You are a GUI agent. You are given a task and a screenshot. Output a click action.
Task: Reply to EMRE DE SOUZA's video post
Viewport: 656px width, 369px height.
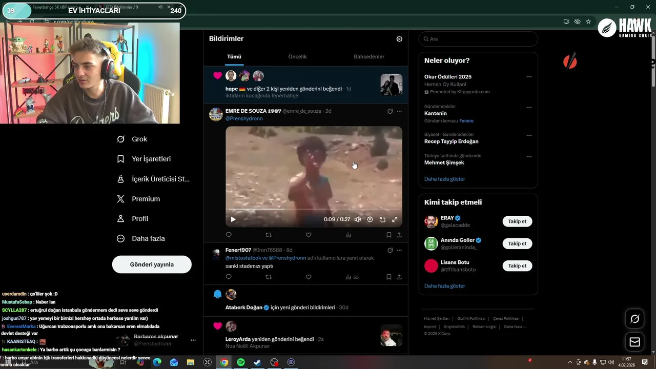pyautogui.click(x=229, y=235)
